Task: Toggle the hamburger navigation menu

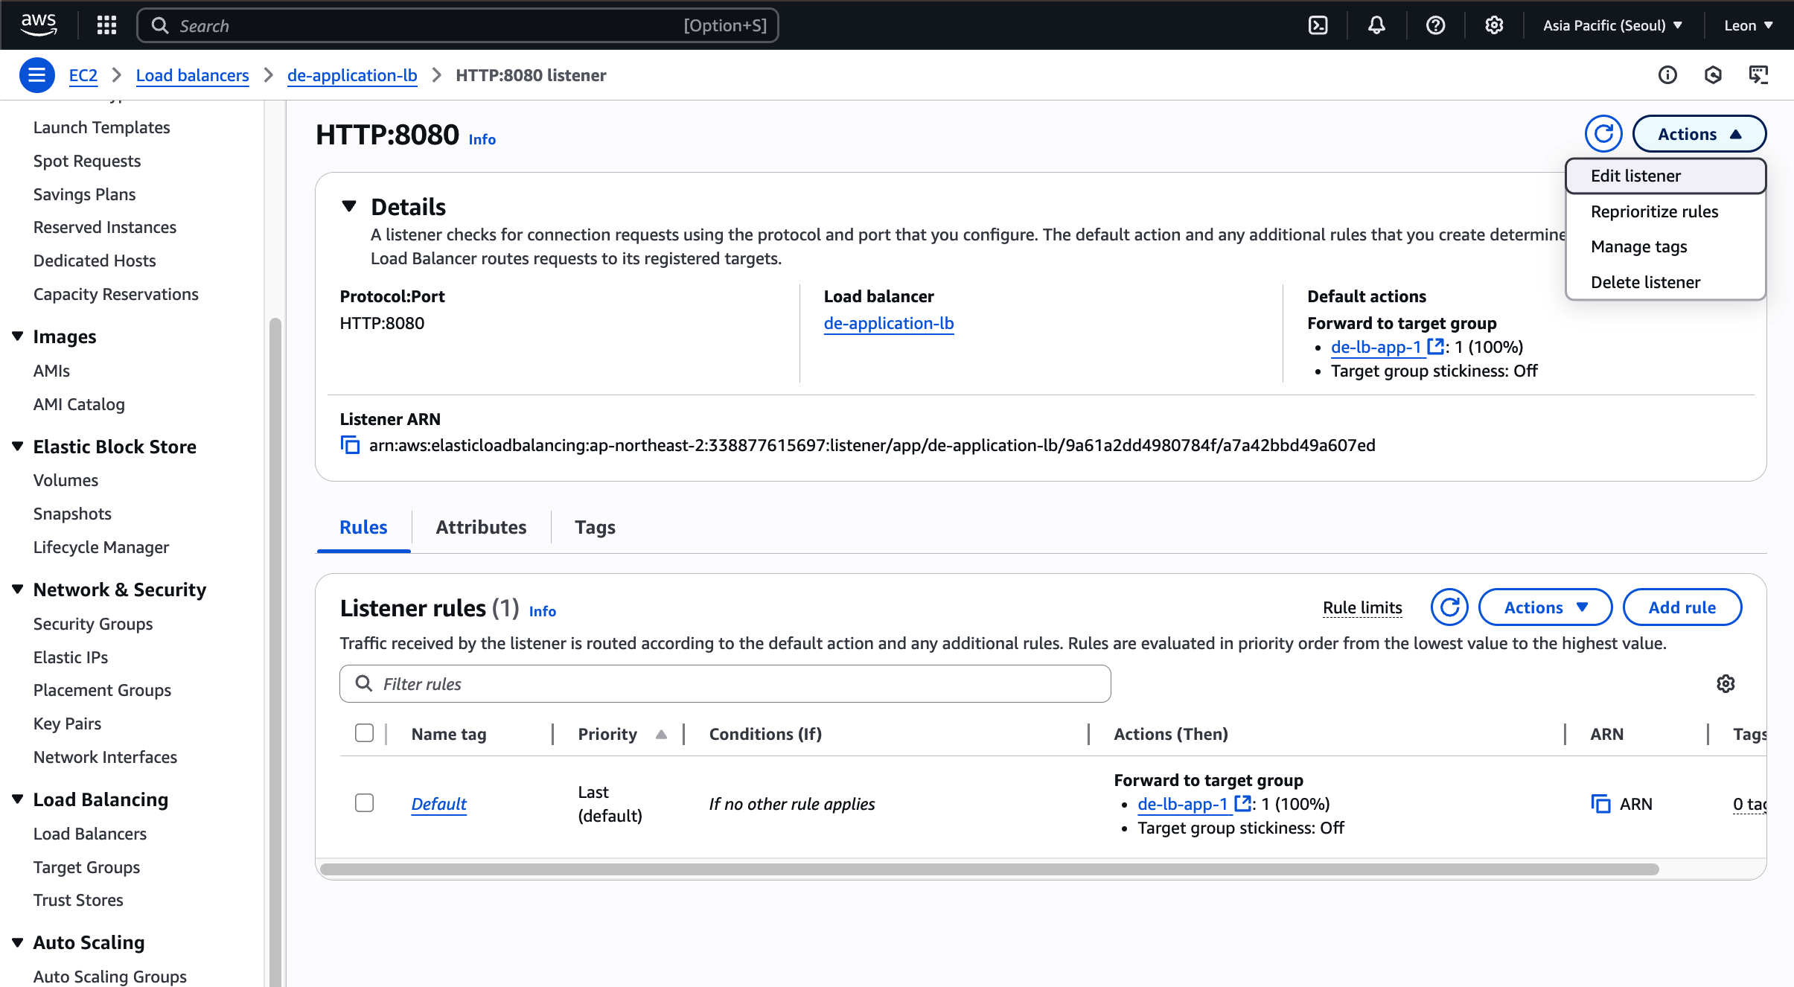Action: 36,75
